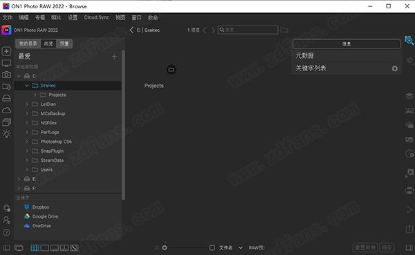Switch to the third tab of left panel
The width and height of the screenshot is (415, 255).
[64, 44]
